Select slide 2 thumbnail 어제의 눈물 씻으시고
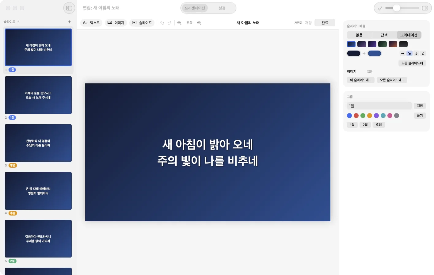 (x=38, y=95)
